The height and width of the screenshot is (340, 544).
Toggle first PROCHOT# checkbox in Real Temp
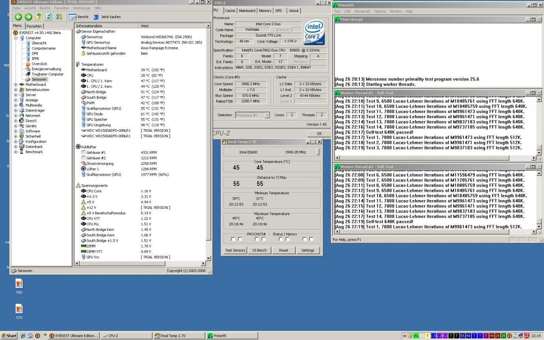[x=233, y=239]
